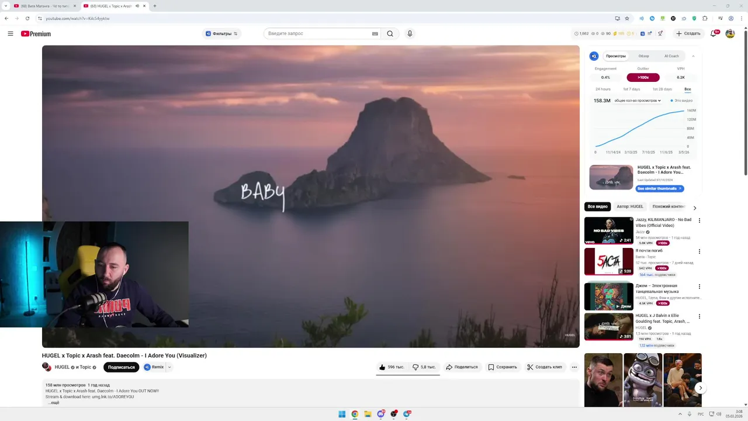The height and width of the screenshot is (421, 748).
Task: Open more options for Jazzy No Bad Vibes
Action: tap(699, 221)
